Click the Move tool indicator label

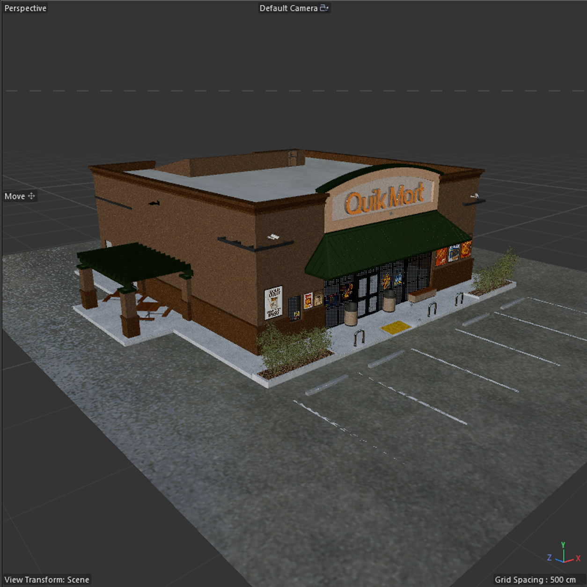(x=15, y=196)
